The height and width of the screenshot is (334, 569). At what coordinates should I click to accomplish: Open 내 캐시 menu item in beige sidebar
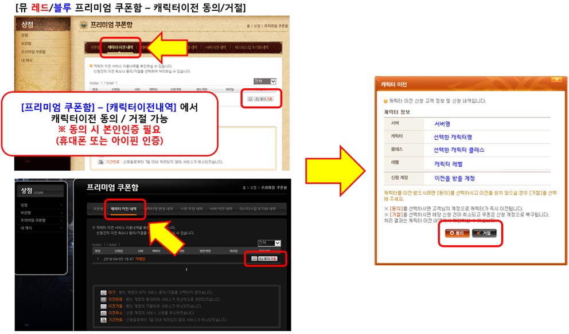[26, 60]
